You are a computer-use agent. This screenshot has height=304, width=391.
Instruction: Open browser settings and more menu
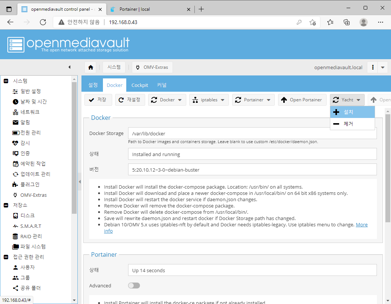[x=380, y=22]
